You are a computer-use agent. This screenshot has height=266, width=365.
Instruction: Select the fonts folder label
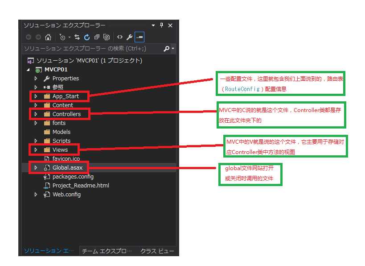coord(59,123)
